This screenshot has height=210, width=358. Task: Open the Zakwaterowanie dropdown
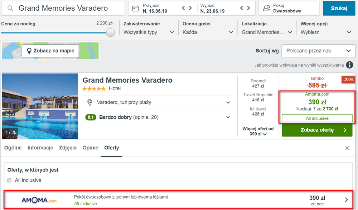point(149,32)
